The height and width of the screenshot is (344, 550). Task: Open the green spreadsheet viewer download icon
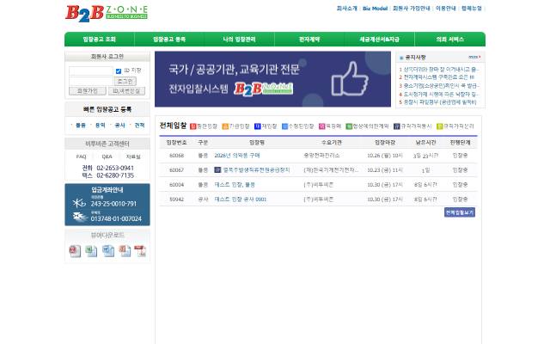91,251
